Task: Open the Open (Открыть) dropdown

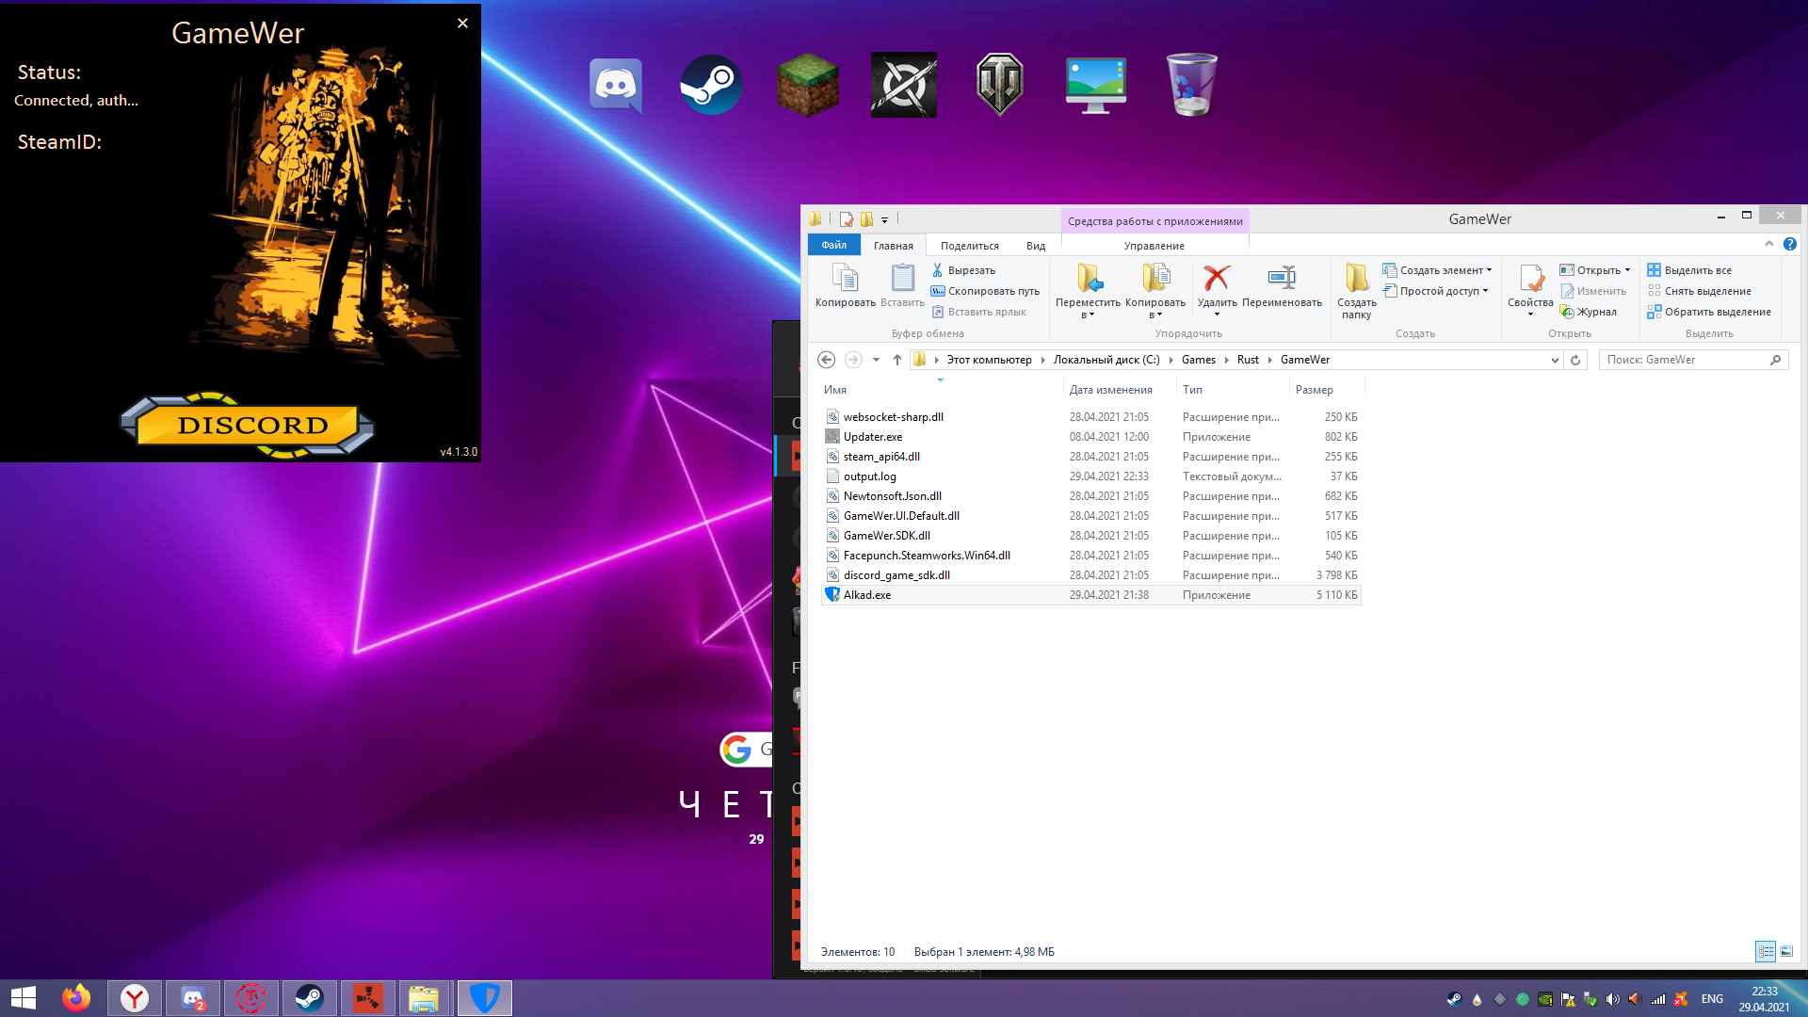Action: click(1595, 270)
